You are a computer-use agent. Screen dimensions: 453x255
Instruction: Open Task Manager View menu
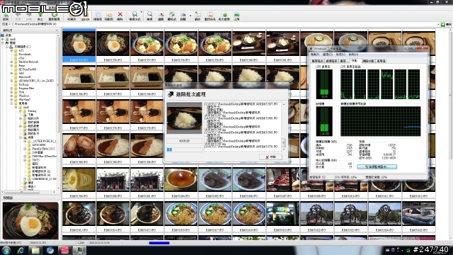pos(340,55)
